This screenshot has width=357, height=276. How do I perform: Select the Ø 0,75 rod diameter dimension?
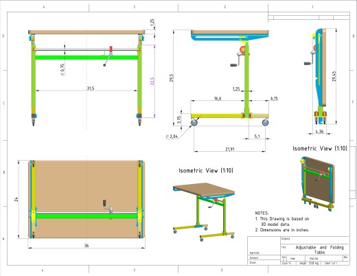[x=62, y=69]
